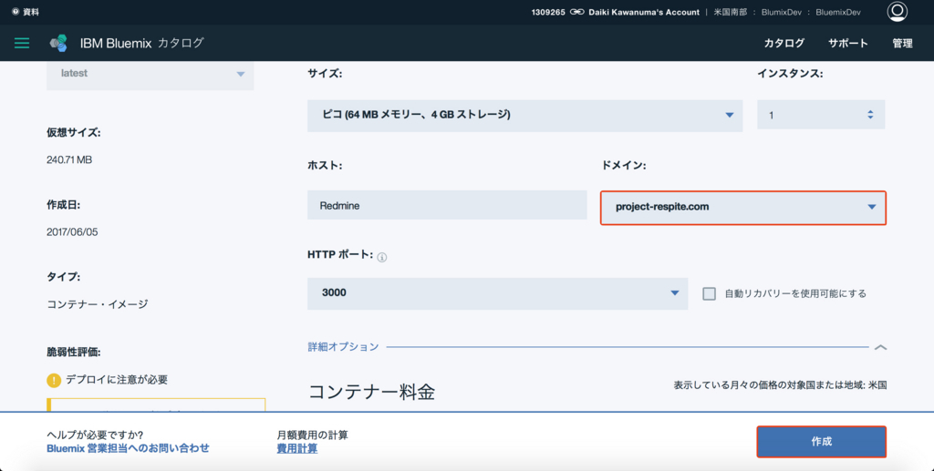Screen dimensions: 934x471
Task: Click the BluemixDev space label
Action: (838, 12)
